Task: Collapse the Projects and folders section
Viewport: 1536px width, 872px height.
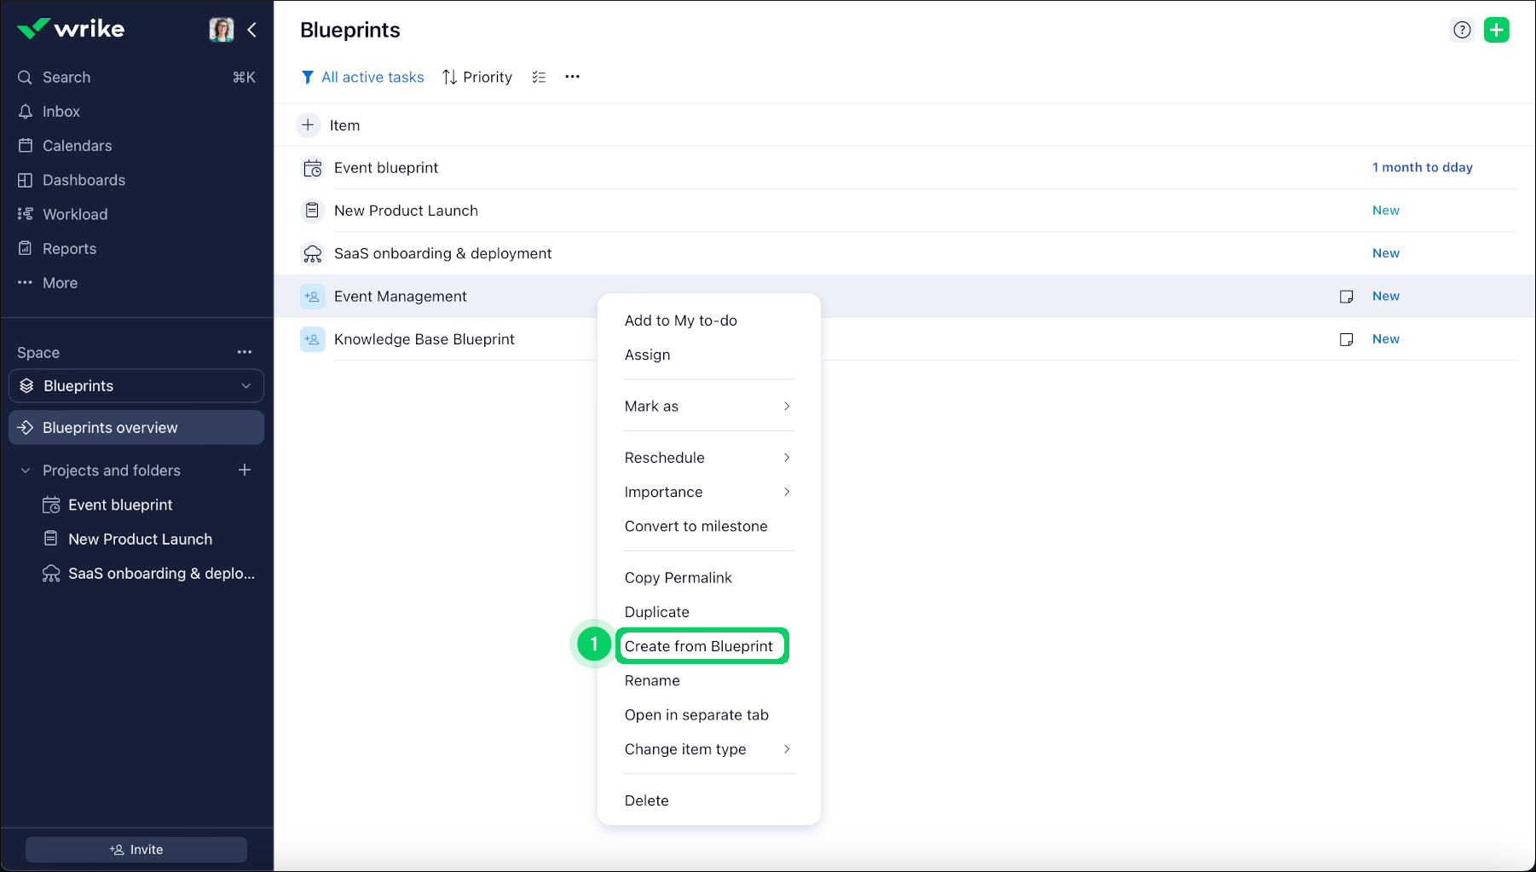Action: click(26, 471)
